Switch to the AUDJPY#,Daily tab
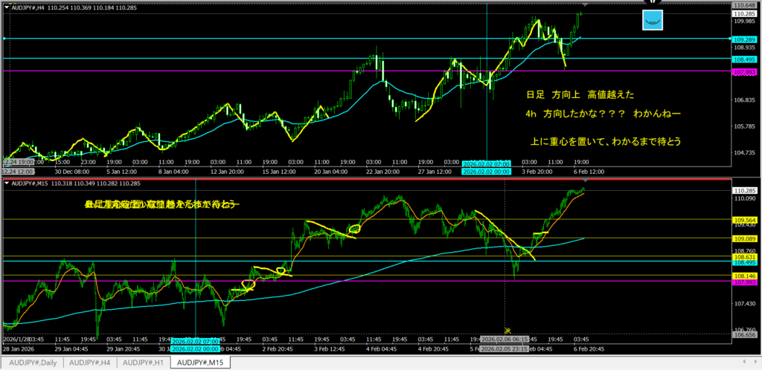The width and height of the screenshot is (762, 370). tap(32, 363)
